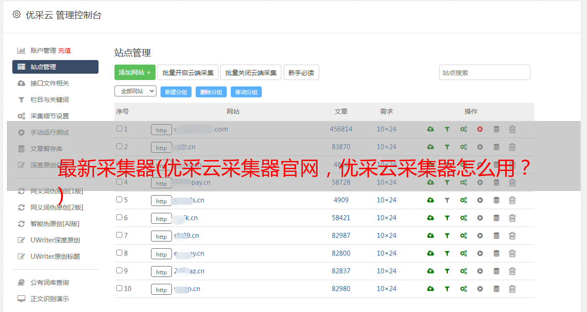Click the 删除分组 button
This screenshot has height=312, width=587.
click(211, 92)
